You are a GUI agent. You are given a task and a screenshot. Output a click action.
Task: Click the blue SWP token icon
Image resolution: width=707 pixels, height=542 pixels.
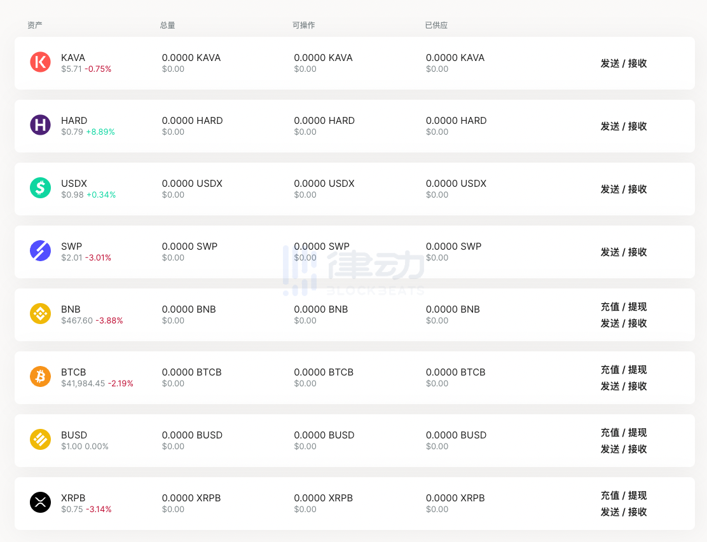40,251
